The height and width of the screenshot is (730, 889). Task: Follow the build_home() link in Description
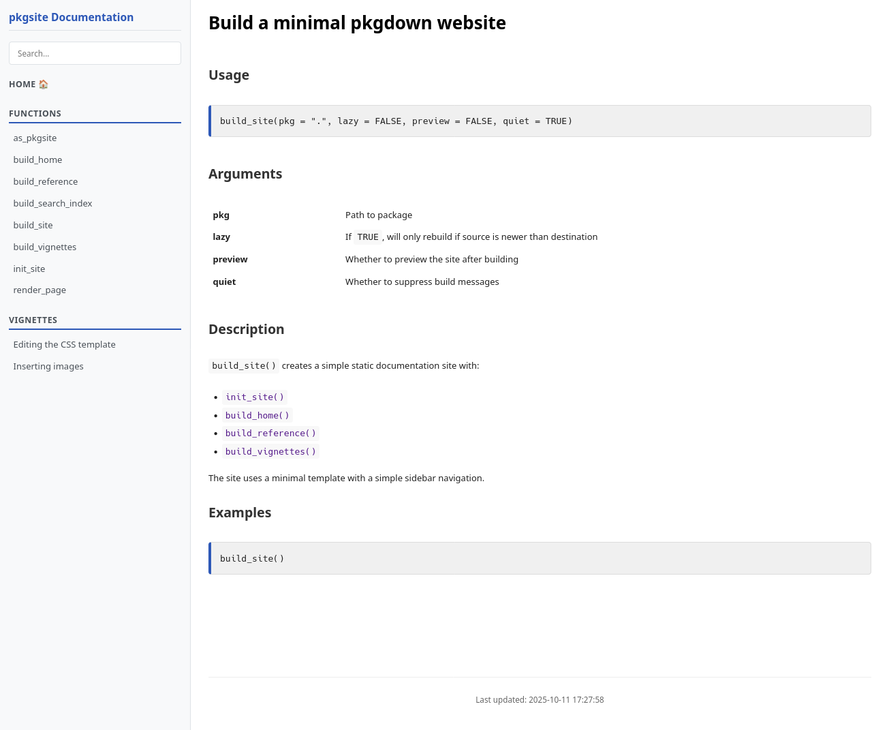(x=258, y=415)
